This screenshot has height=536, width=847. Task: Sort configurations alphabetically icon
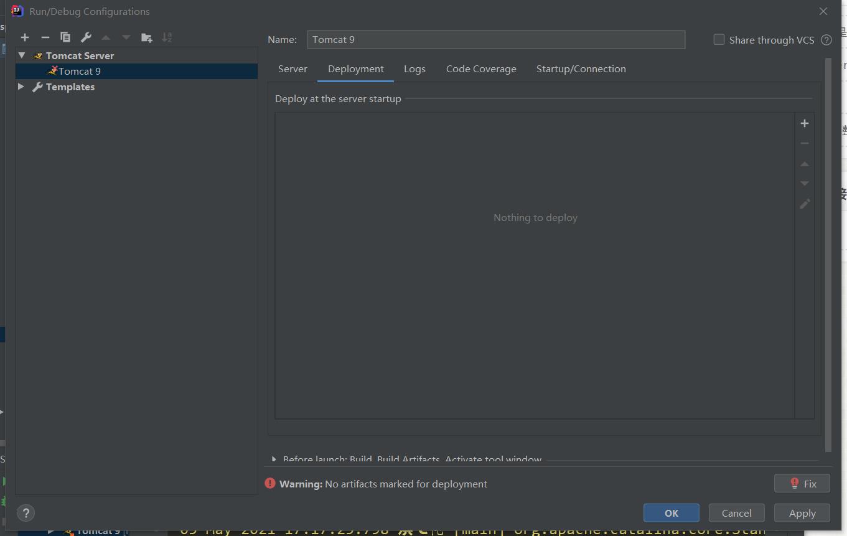tap(167, 37)
